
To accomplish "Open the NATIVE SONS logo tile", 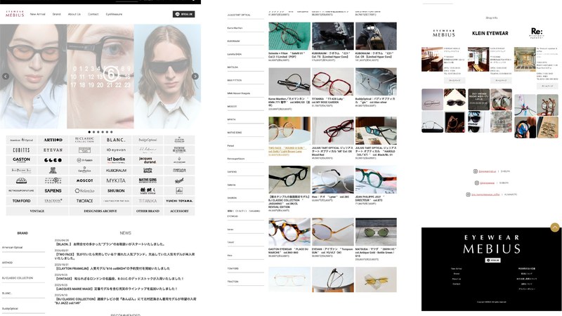I will [x=148, y=180].
